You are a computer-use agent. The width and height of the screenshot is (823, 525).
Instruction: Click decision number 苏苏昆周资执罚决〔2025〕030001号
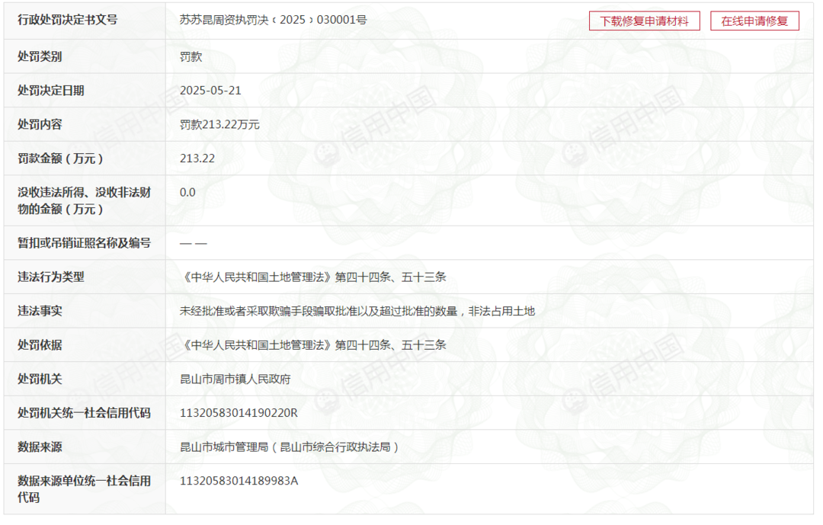pyautogui.click(x=273, y=20)
